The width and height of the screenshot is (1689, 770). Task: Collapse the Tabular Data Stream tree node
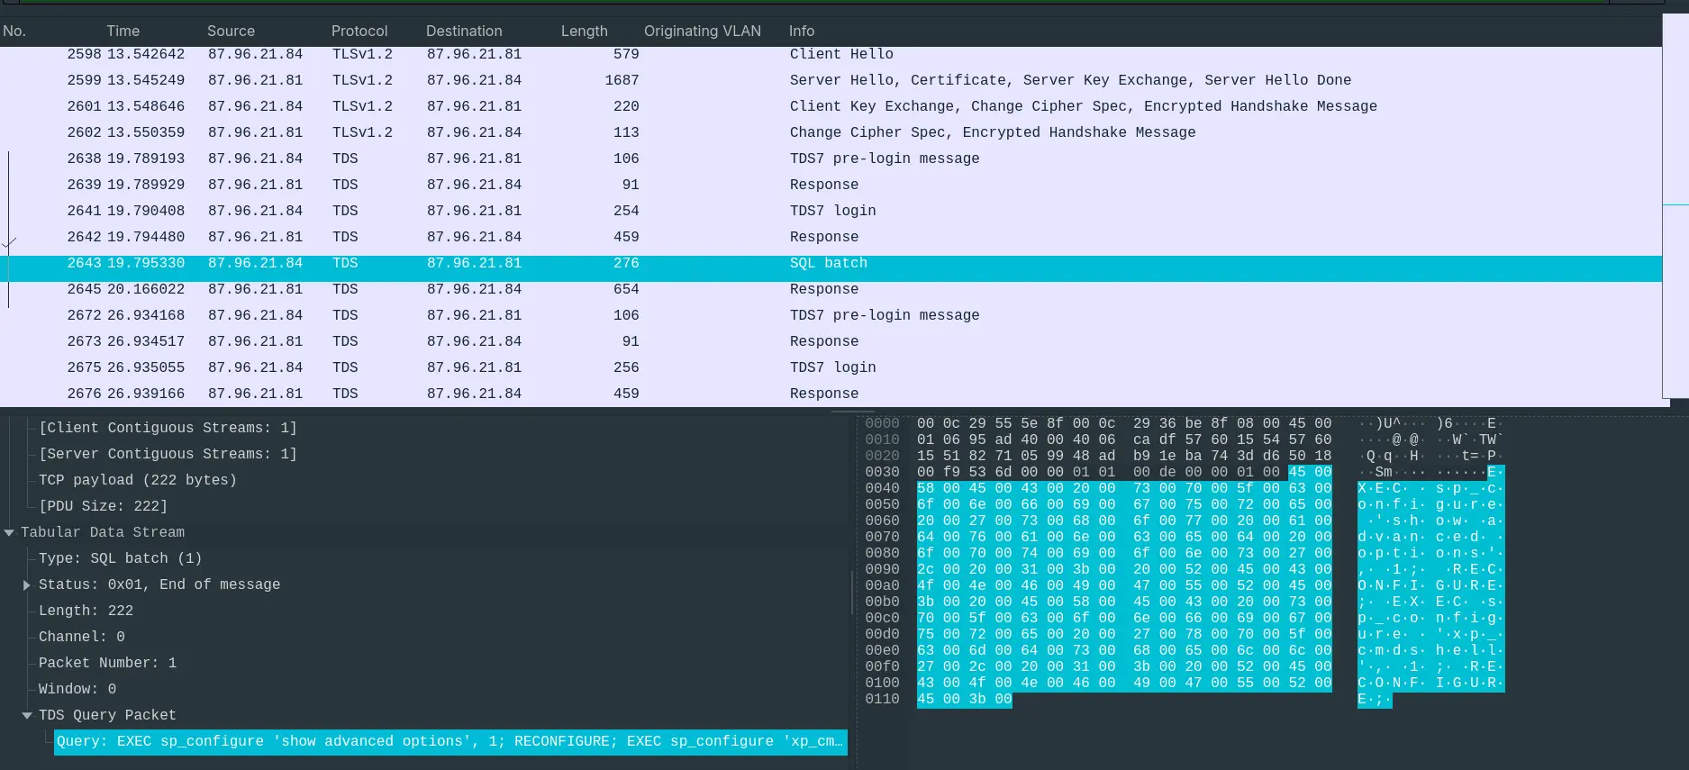[x=9, y=533]
